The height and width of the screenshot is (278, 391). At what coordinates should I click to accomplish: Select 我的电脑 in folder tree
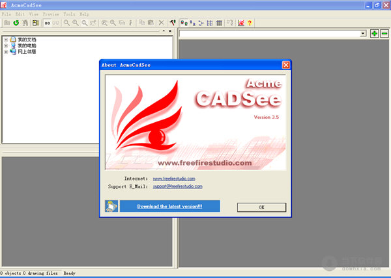click(x=27, y=45)
